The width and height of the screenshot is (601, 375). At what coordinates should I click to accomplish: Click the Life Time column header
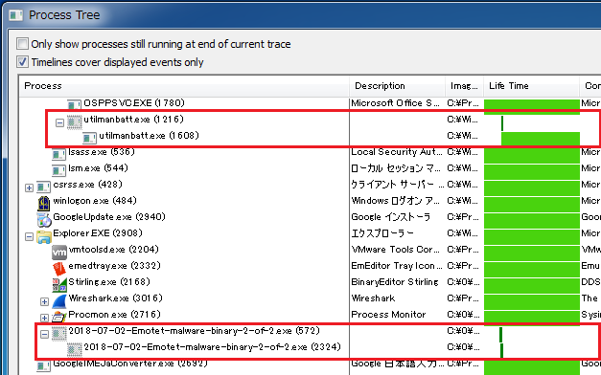pyautogui.click(x=531, y=86)
